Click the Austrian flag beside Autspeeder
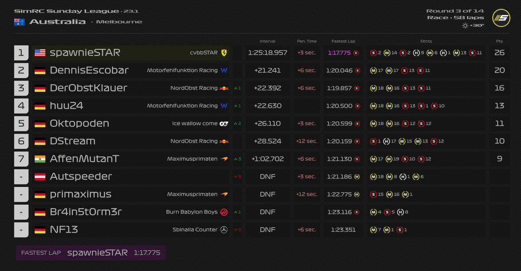 coord(40,177)
